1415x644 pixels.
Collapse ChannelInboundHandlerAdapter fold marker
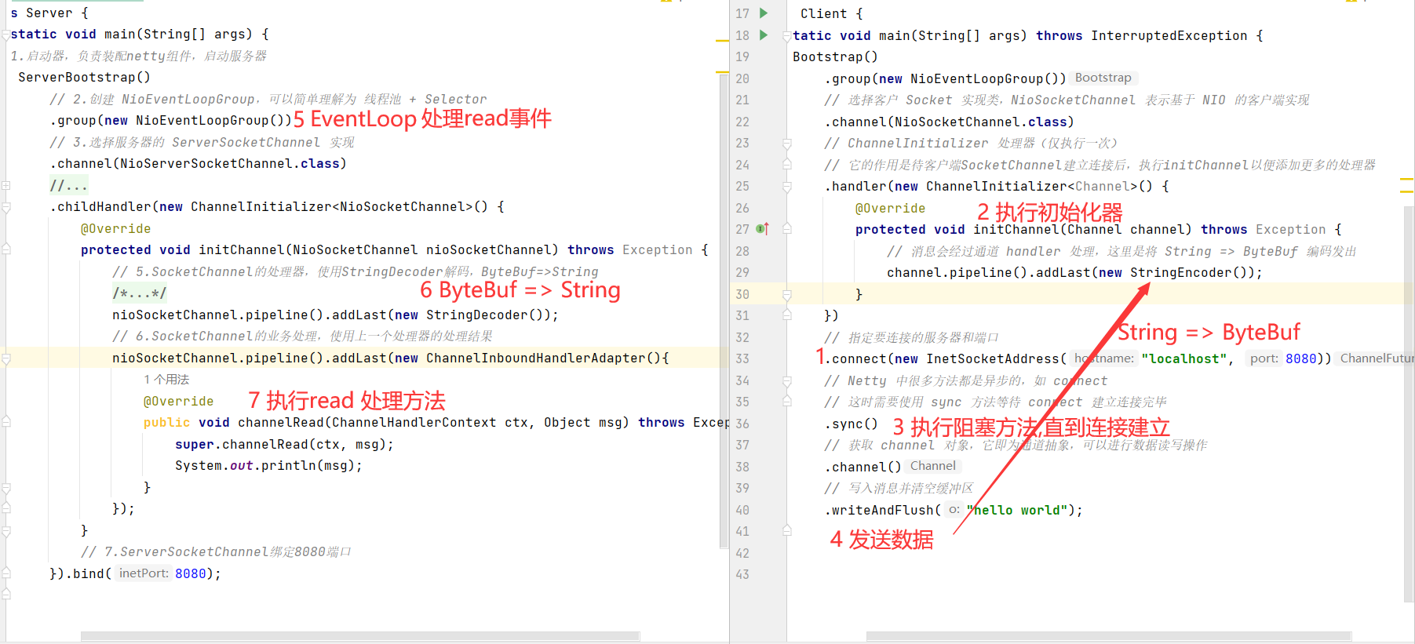[5, 358]
